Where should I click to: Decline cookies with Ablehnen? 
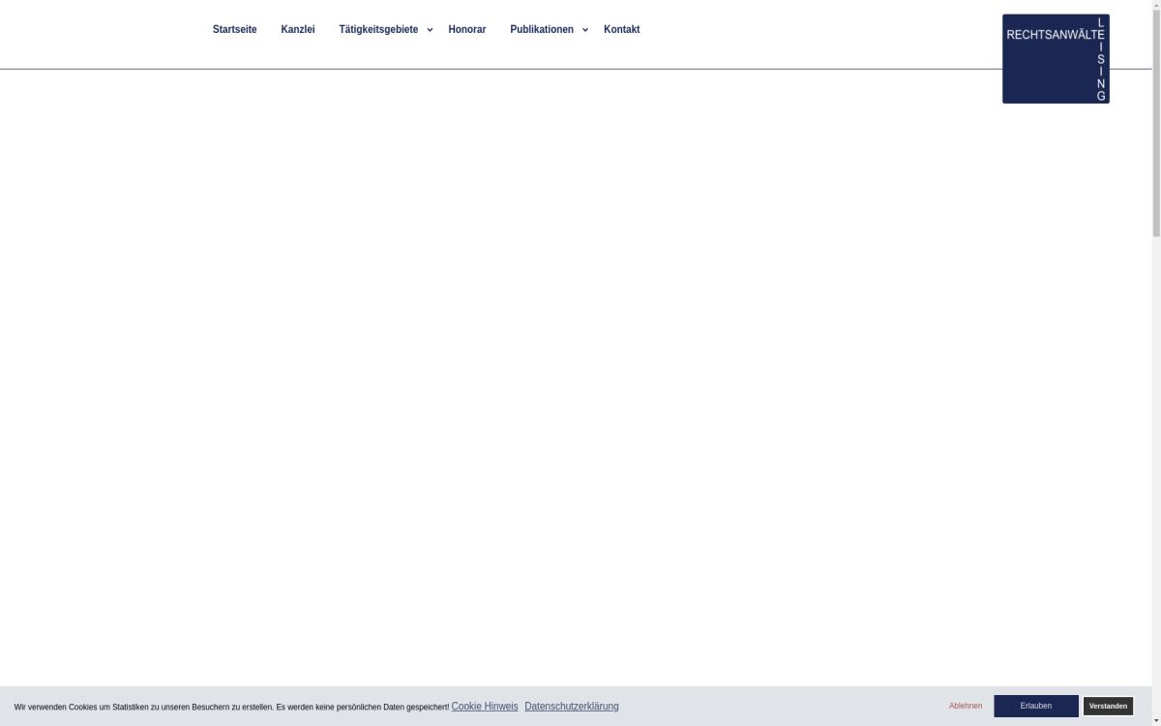tap(965, 706)
